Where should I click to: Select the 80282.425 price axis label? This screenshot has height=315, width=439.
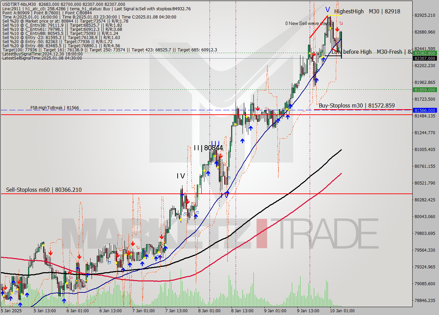[x=425, y=200]
